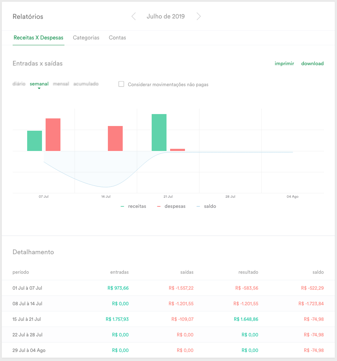The width and height of the screenshot is (337, 361).
Task: Click the download link
Action: 312,63
